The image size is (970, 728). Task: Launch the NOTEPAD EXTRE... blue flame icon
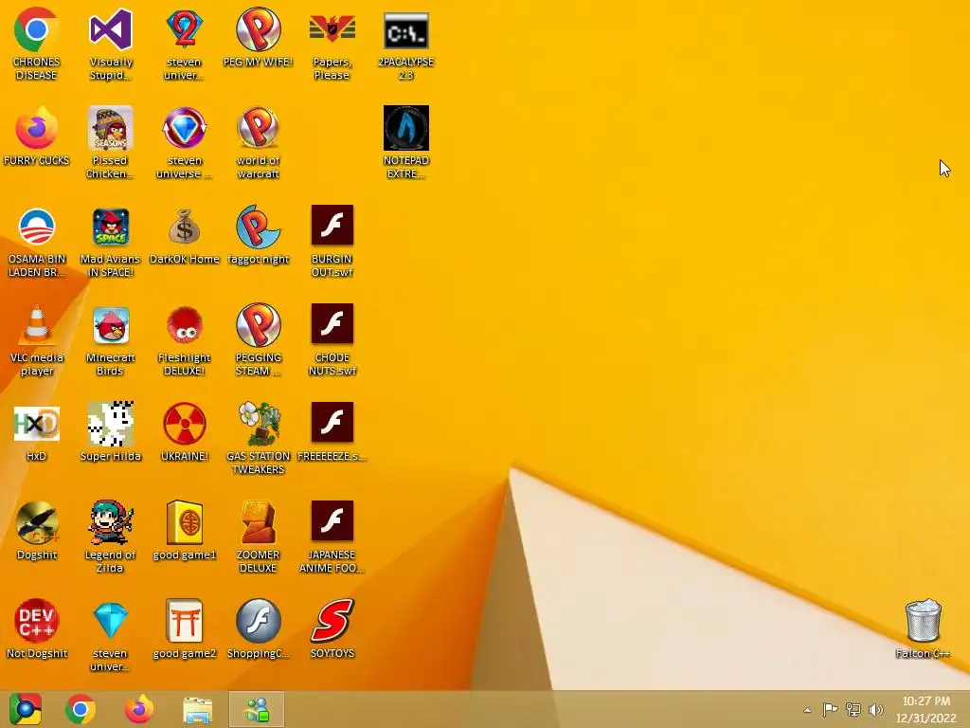405,128
